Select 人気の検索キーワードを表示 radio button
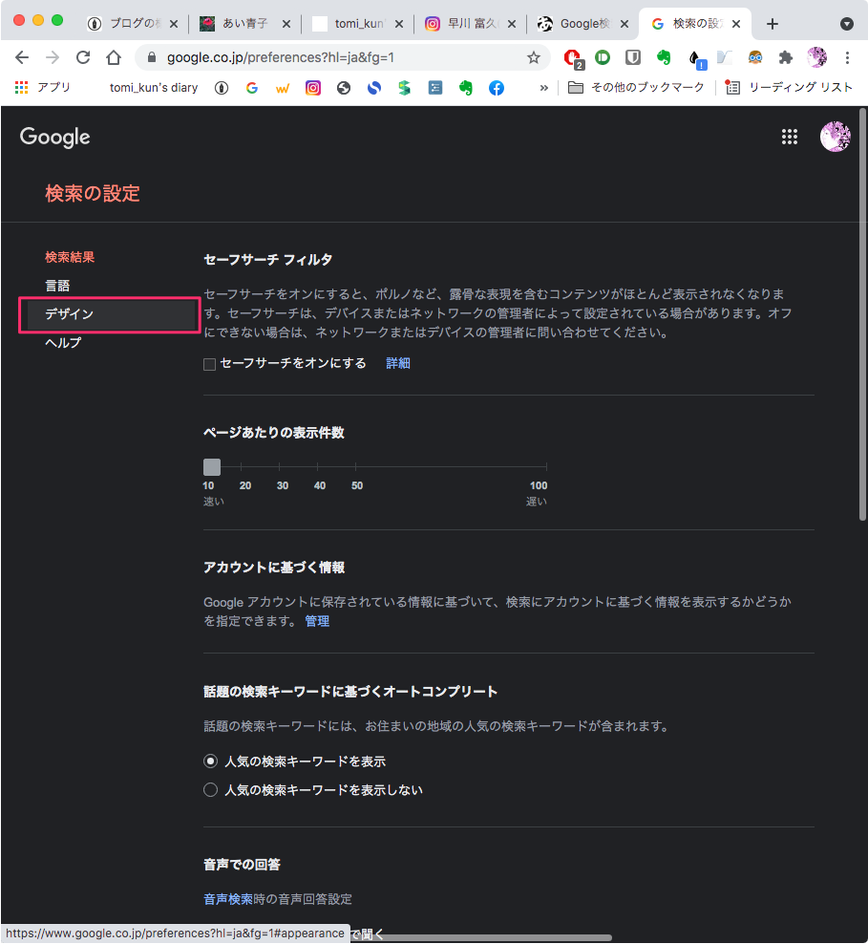The image size is (868, 944). (x=210, y=761)
